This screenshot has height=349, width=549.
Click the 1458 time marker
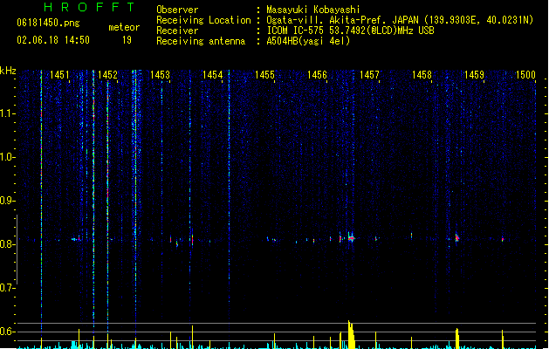coord(422,75)
